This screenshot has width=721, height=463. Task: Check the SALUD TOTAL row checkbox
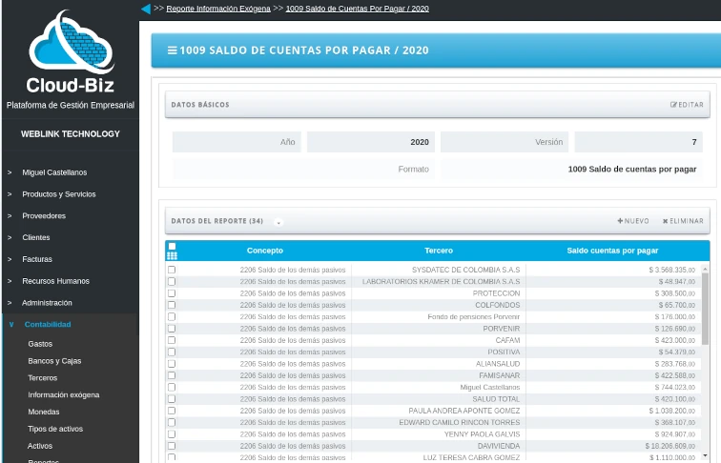tap(172, 398)
